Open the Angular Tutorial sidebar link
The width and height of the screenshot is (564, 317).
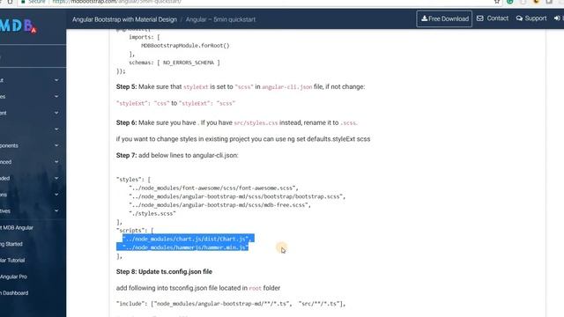tap(12, 261)
